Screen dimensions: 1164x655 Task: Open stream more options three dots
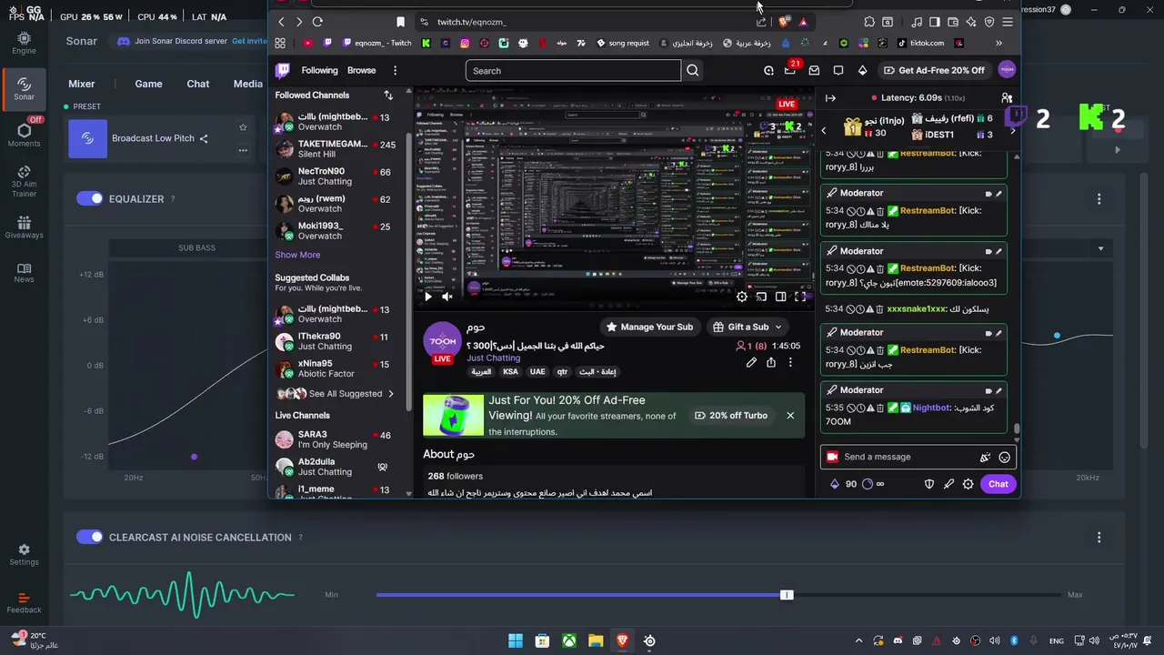[x=790, y=362]
